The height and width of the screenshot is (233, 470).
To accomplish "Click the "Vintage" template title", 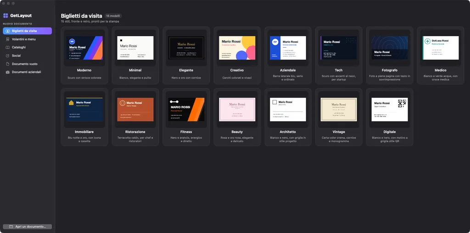I will (x=339, y=132).
